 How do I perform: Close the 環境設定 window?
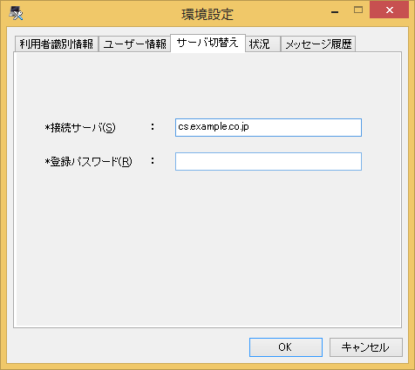coord(389,10)
